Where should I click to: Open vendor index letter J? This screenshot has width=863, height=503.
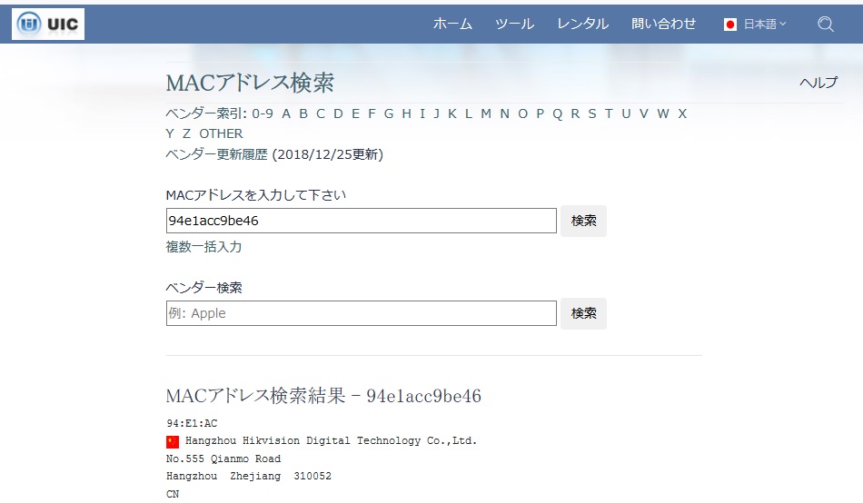click(436, 113)
